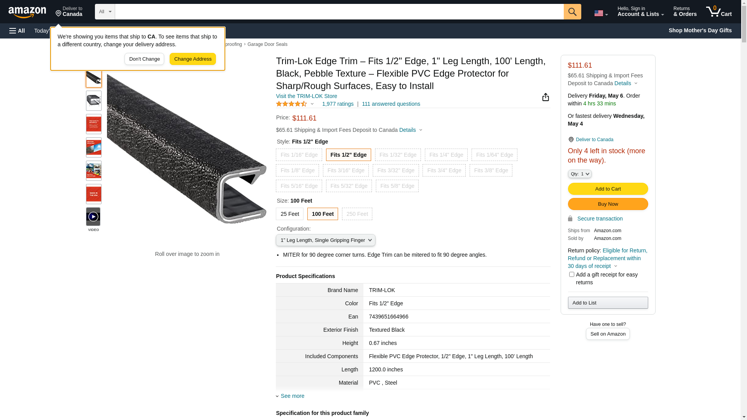Screen dimensions: 747x420
Task: Open the Returns & Orders menu
Action: tap(685, 12)
